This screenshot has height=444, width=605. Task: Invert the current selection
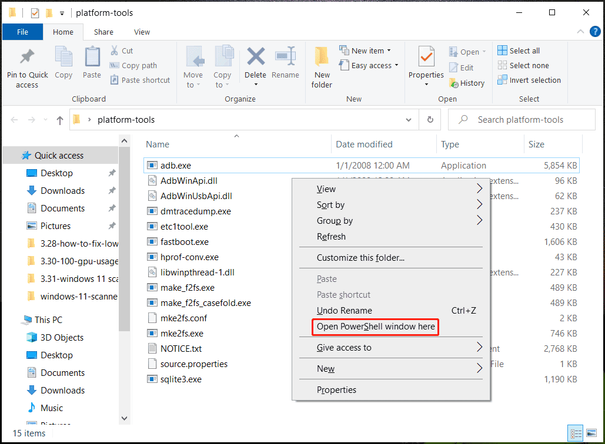tap(529, 80)
